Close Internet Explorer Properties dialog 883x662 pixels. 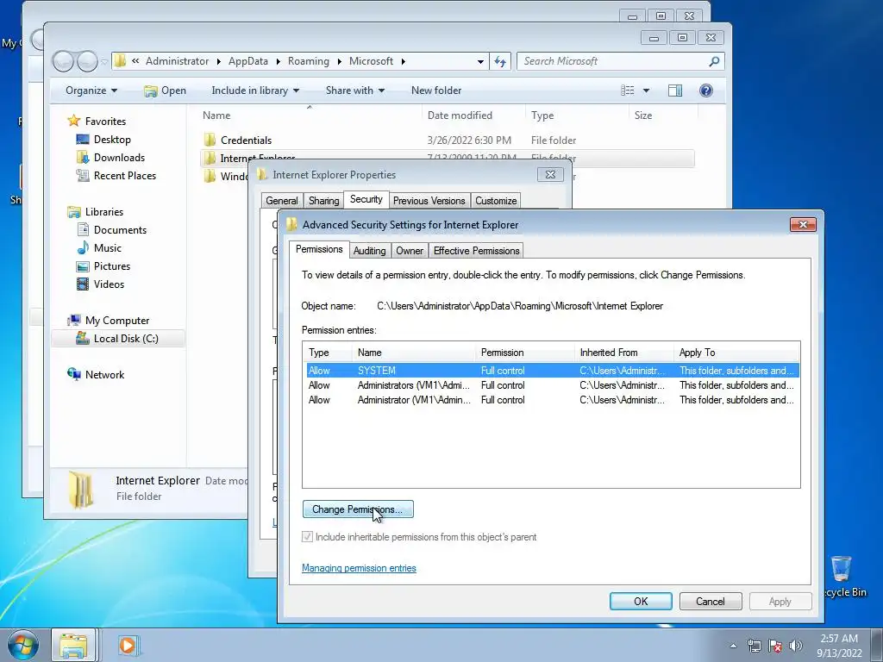[x=550, y=174]
